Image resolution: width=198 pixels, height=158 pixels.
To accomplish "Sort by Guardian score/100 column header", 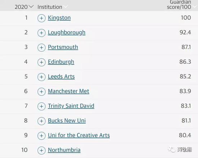I will click(179, 5).
